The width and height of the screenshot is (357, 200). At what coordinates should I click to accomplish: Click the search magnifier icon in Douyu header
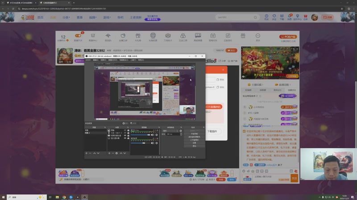[255, 17]
